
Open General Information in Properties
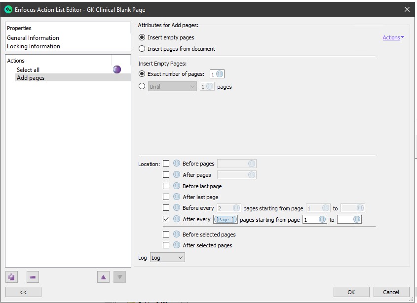coord(33,38)
